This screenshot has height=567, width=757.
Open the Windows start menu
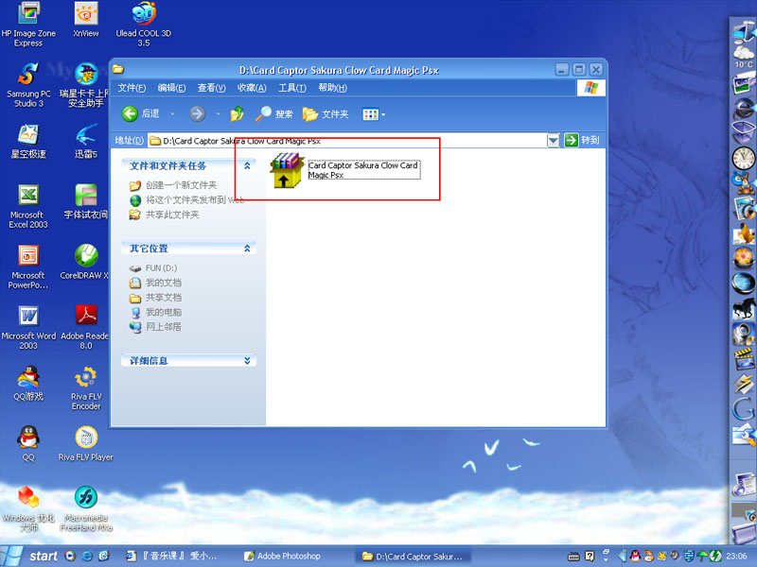(29, 556)
